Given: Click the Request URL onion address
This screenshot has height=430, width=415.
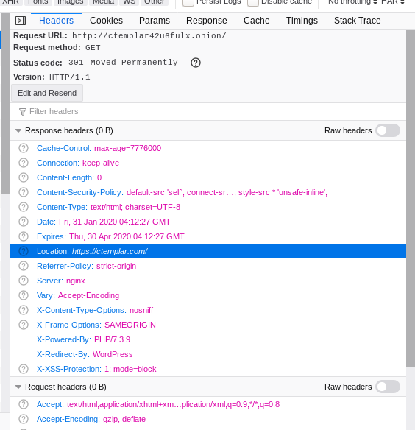Looking at the screenshot, I should coord(149,36).
